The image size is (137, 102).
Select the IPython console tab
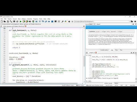[108, 83]
